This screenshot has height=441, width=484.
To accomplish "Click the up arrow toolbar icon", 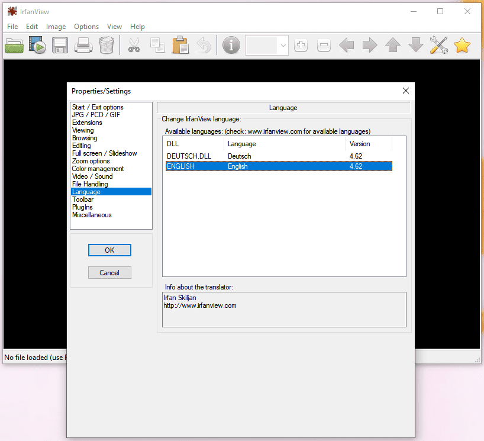I will [393, 45].
